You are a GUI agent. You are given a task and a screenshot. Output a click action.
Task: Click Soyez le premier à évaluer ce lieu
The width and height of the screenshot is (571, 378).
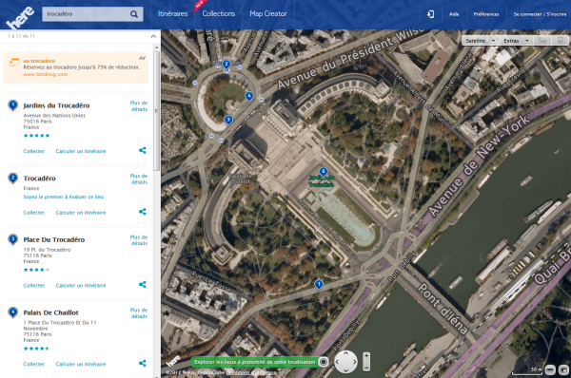point(64,197)
